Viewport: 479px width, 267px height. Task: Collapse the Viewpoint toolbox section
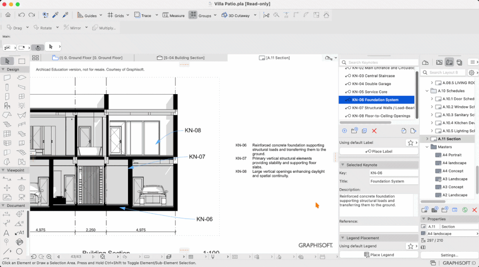point(3,170)
